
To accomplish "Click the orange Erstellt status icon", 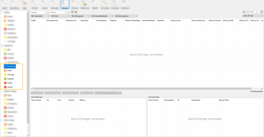I will click(x=5, y=71).
